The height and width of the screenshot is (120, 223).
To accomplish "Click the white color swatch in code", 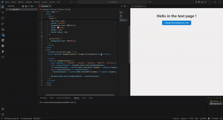I will (x=58, y=28).
